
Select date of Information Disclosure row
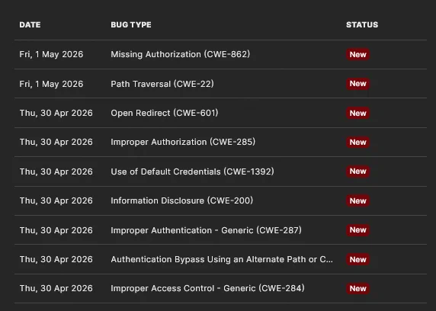pos(56,200)
